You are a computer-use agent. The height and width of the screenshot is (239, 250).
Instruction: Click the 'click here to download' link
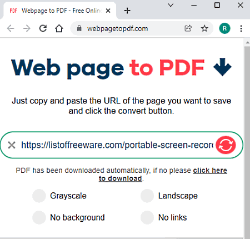tap(163, 175)
